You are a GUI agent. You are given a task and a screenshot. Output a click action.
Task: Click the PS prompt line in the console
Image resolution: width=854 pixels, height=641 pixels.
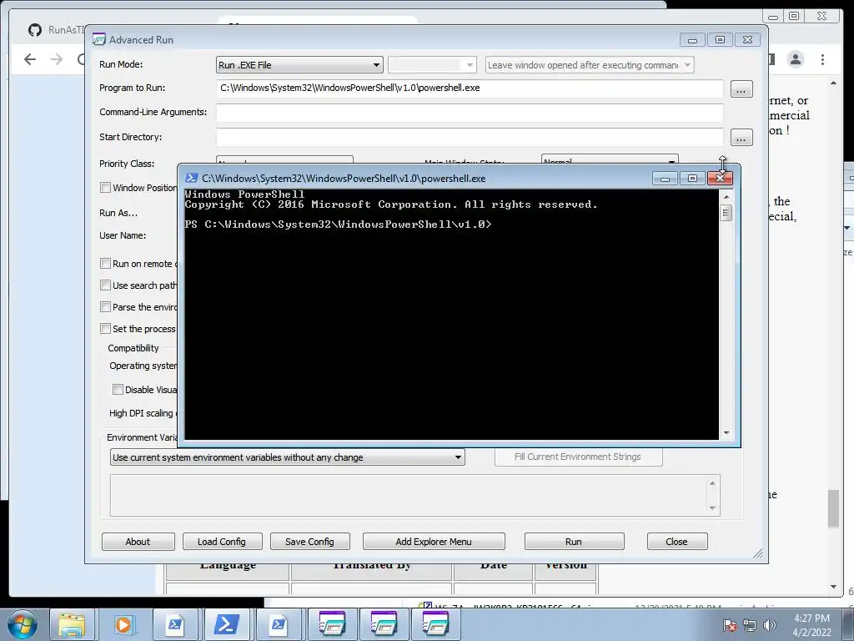338,224
